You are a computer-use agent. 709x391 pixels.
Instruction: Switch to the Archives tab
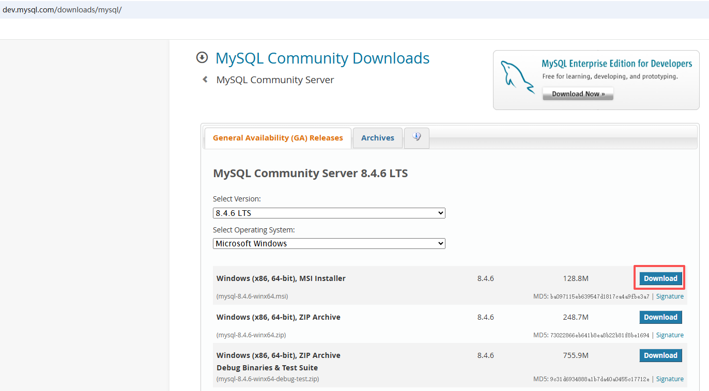click(378, 138)
